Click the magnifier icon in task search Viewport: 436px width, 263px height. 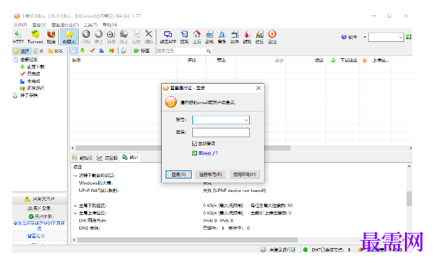tap(209, 51)
